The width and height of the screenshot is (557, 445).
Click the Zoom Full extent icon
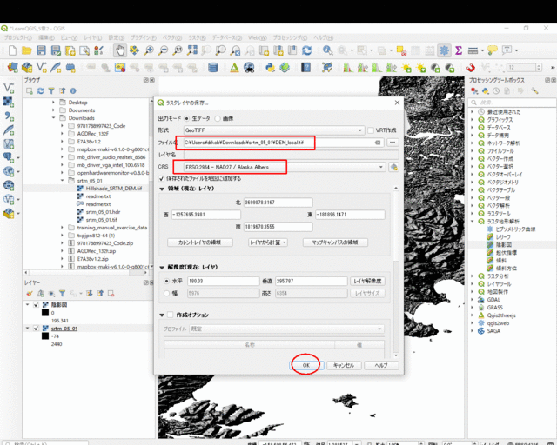point(192,50)
